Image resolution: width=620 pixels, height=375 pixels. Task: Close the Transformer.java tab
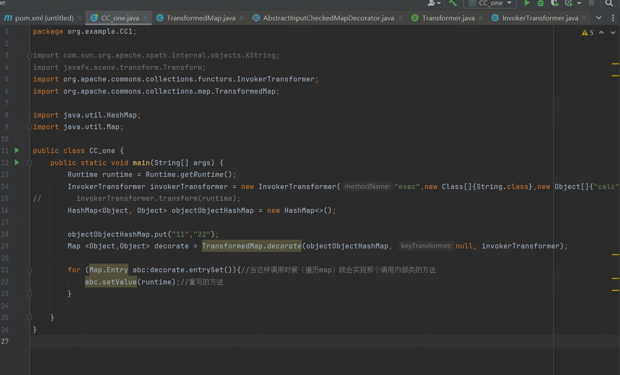(481, 18)
